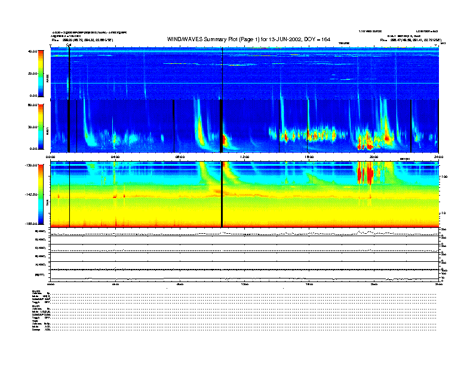Viewport: 473px width, 365px height.
Task: Click the 40.00 value on top color scale
Action: [x=33, y=52]
